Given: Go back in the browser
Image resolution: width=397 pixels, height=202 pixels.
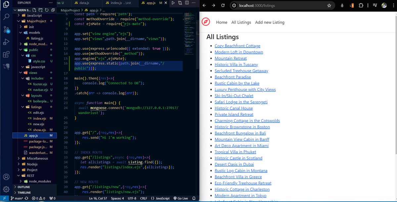Looking at the screenshot, I should click(204, 5).
